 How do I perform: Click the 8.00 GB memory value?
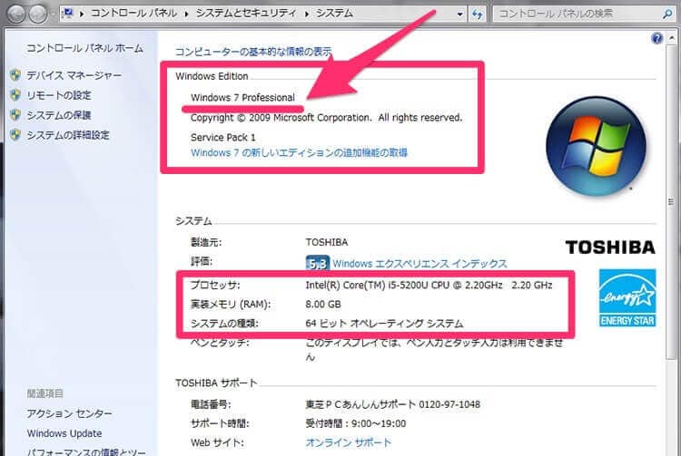point(323,305)
